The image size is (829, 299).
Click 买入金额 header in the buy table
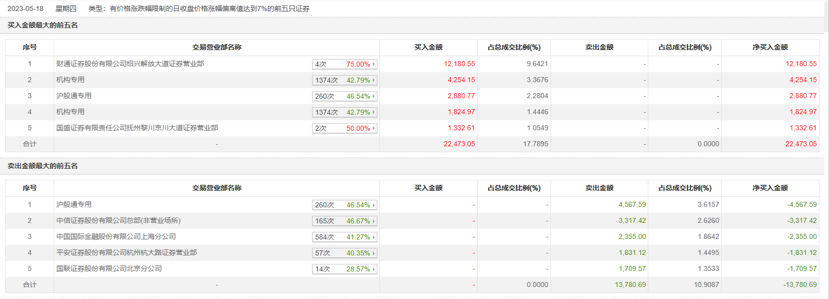[428, 47]
